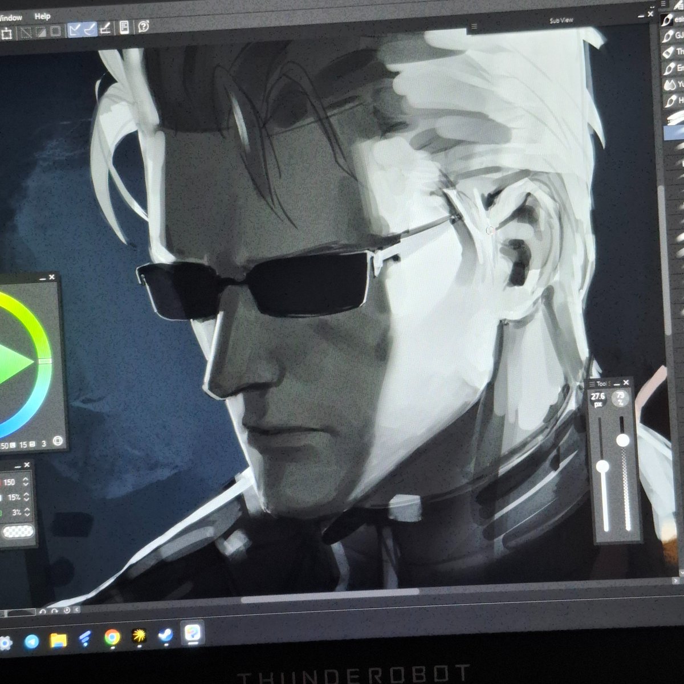Select the transparent checkered color swatch
Image resolution: width=684 pixels, height=684 pixels.
click(18, 532)
